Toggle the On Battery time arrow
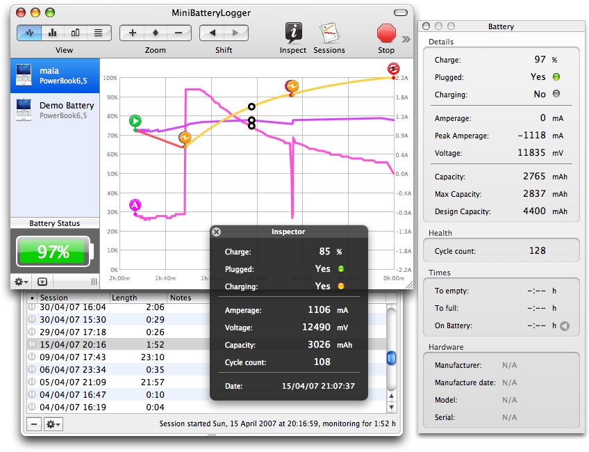The height and width of the screenshot is (452, 589). (564, 325)
